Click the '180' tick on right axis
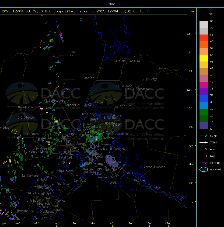The image size is (224, 227). 190,33
